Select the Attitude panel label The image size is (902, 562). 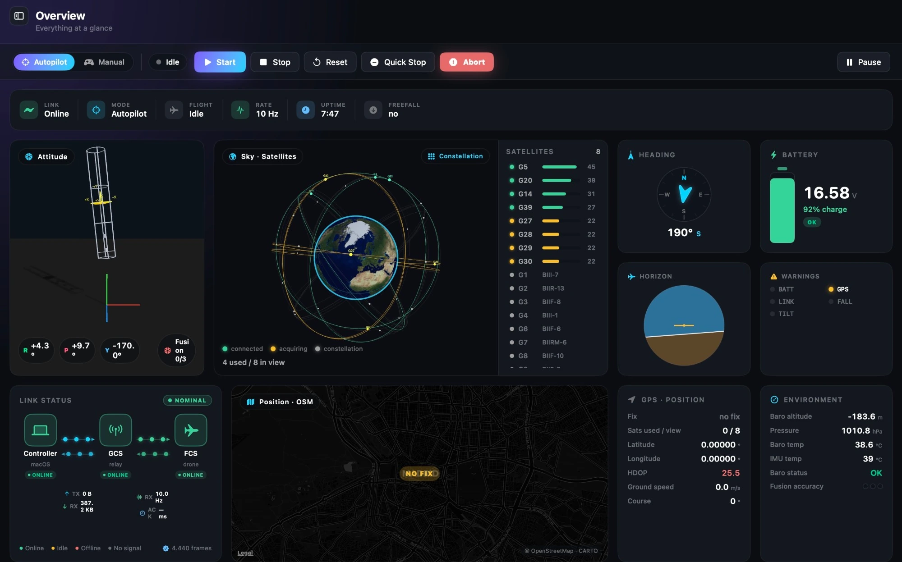point(46,157)
